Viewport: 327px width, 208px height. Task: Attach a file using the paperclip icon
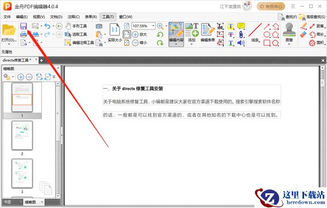tap(241, 34)
